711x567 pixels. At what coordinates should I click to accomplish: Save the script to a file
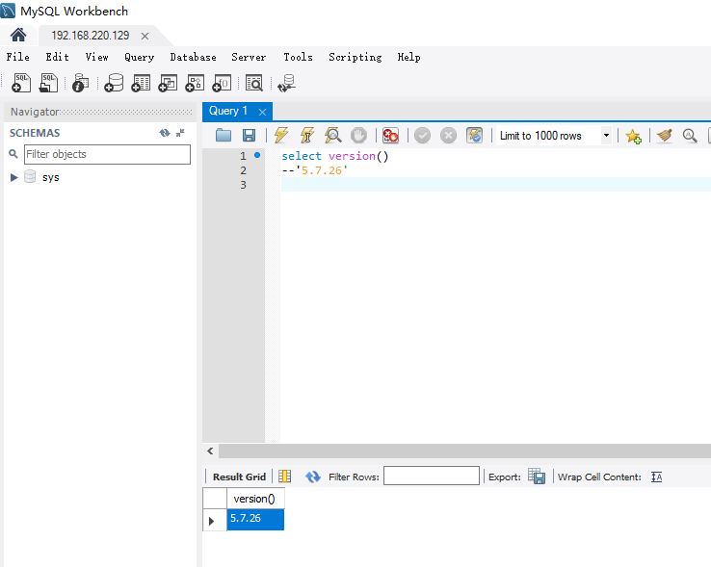coord(249,135)
